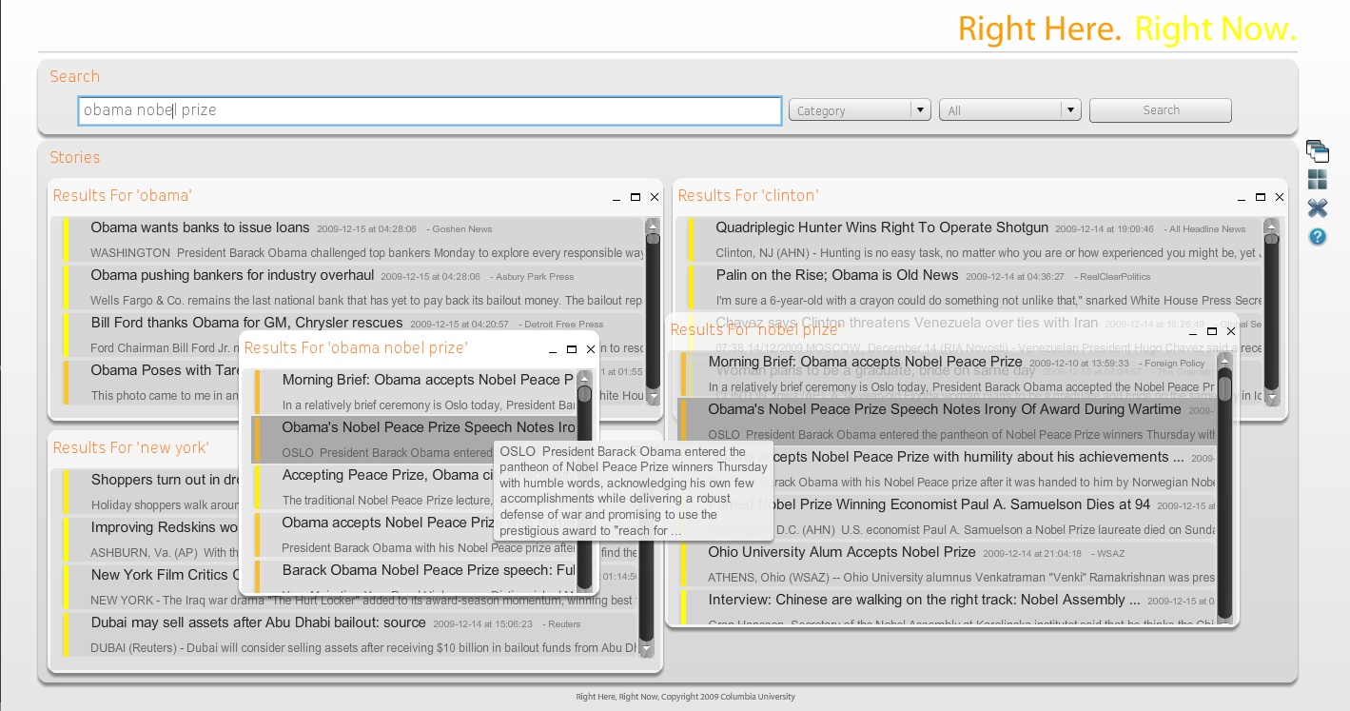Maximize the 'obama nobel prize' results window
1350x711 pixels.
point(572,349)
